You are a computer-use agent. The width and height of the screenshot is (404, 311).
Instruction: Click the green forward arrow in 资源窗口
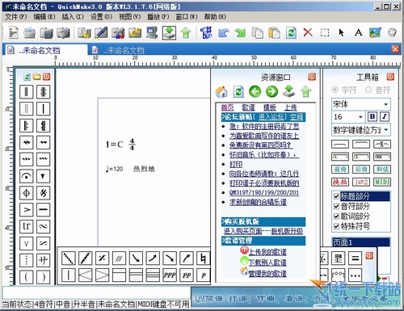[x=271, y=91]
